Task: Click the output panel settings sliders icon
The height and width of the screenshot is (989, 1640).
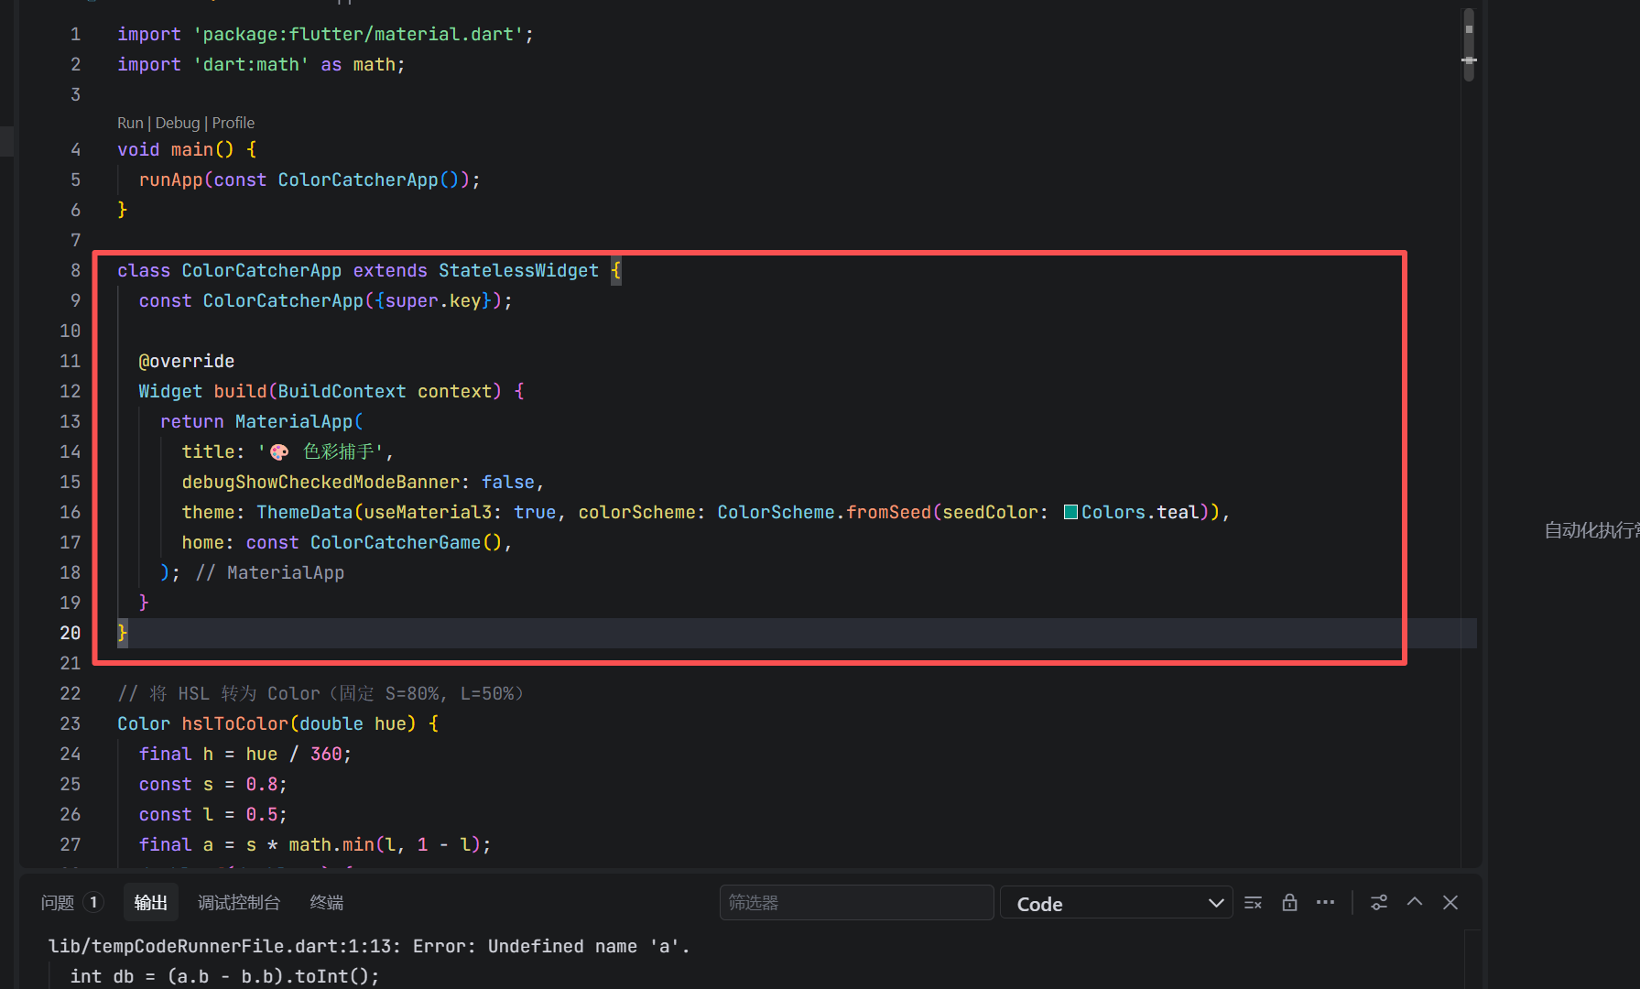Action: (1379, 903)
